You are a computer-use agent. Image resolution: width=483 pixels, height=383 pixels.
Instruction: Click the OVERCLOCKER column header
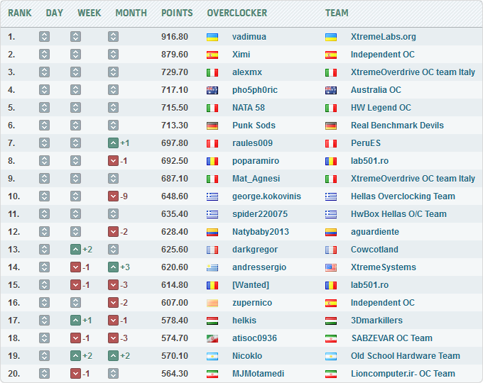click(237, 13)
